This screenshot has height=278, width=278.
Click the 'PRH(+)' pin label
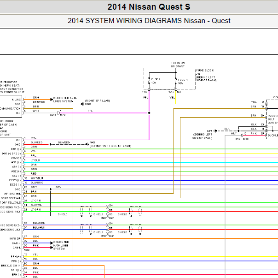tap(16, 257)
